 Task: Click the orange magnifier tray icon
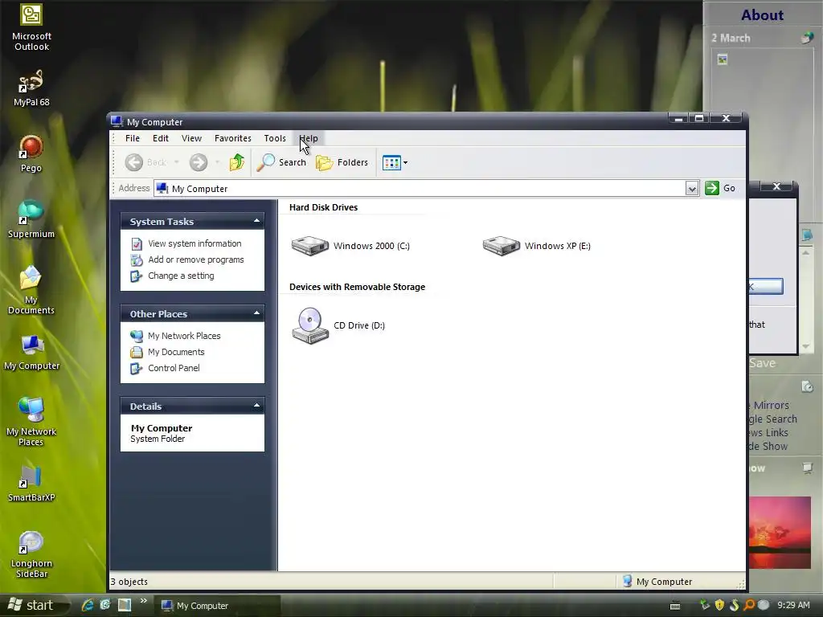749,605
